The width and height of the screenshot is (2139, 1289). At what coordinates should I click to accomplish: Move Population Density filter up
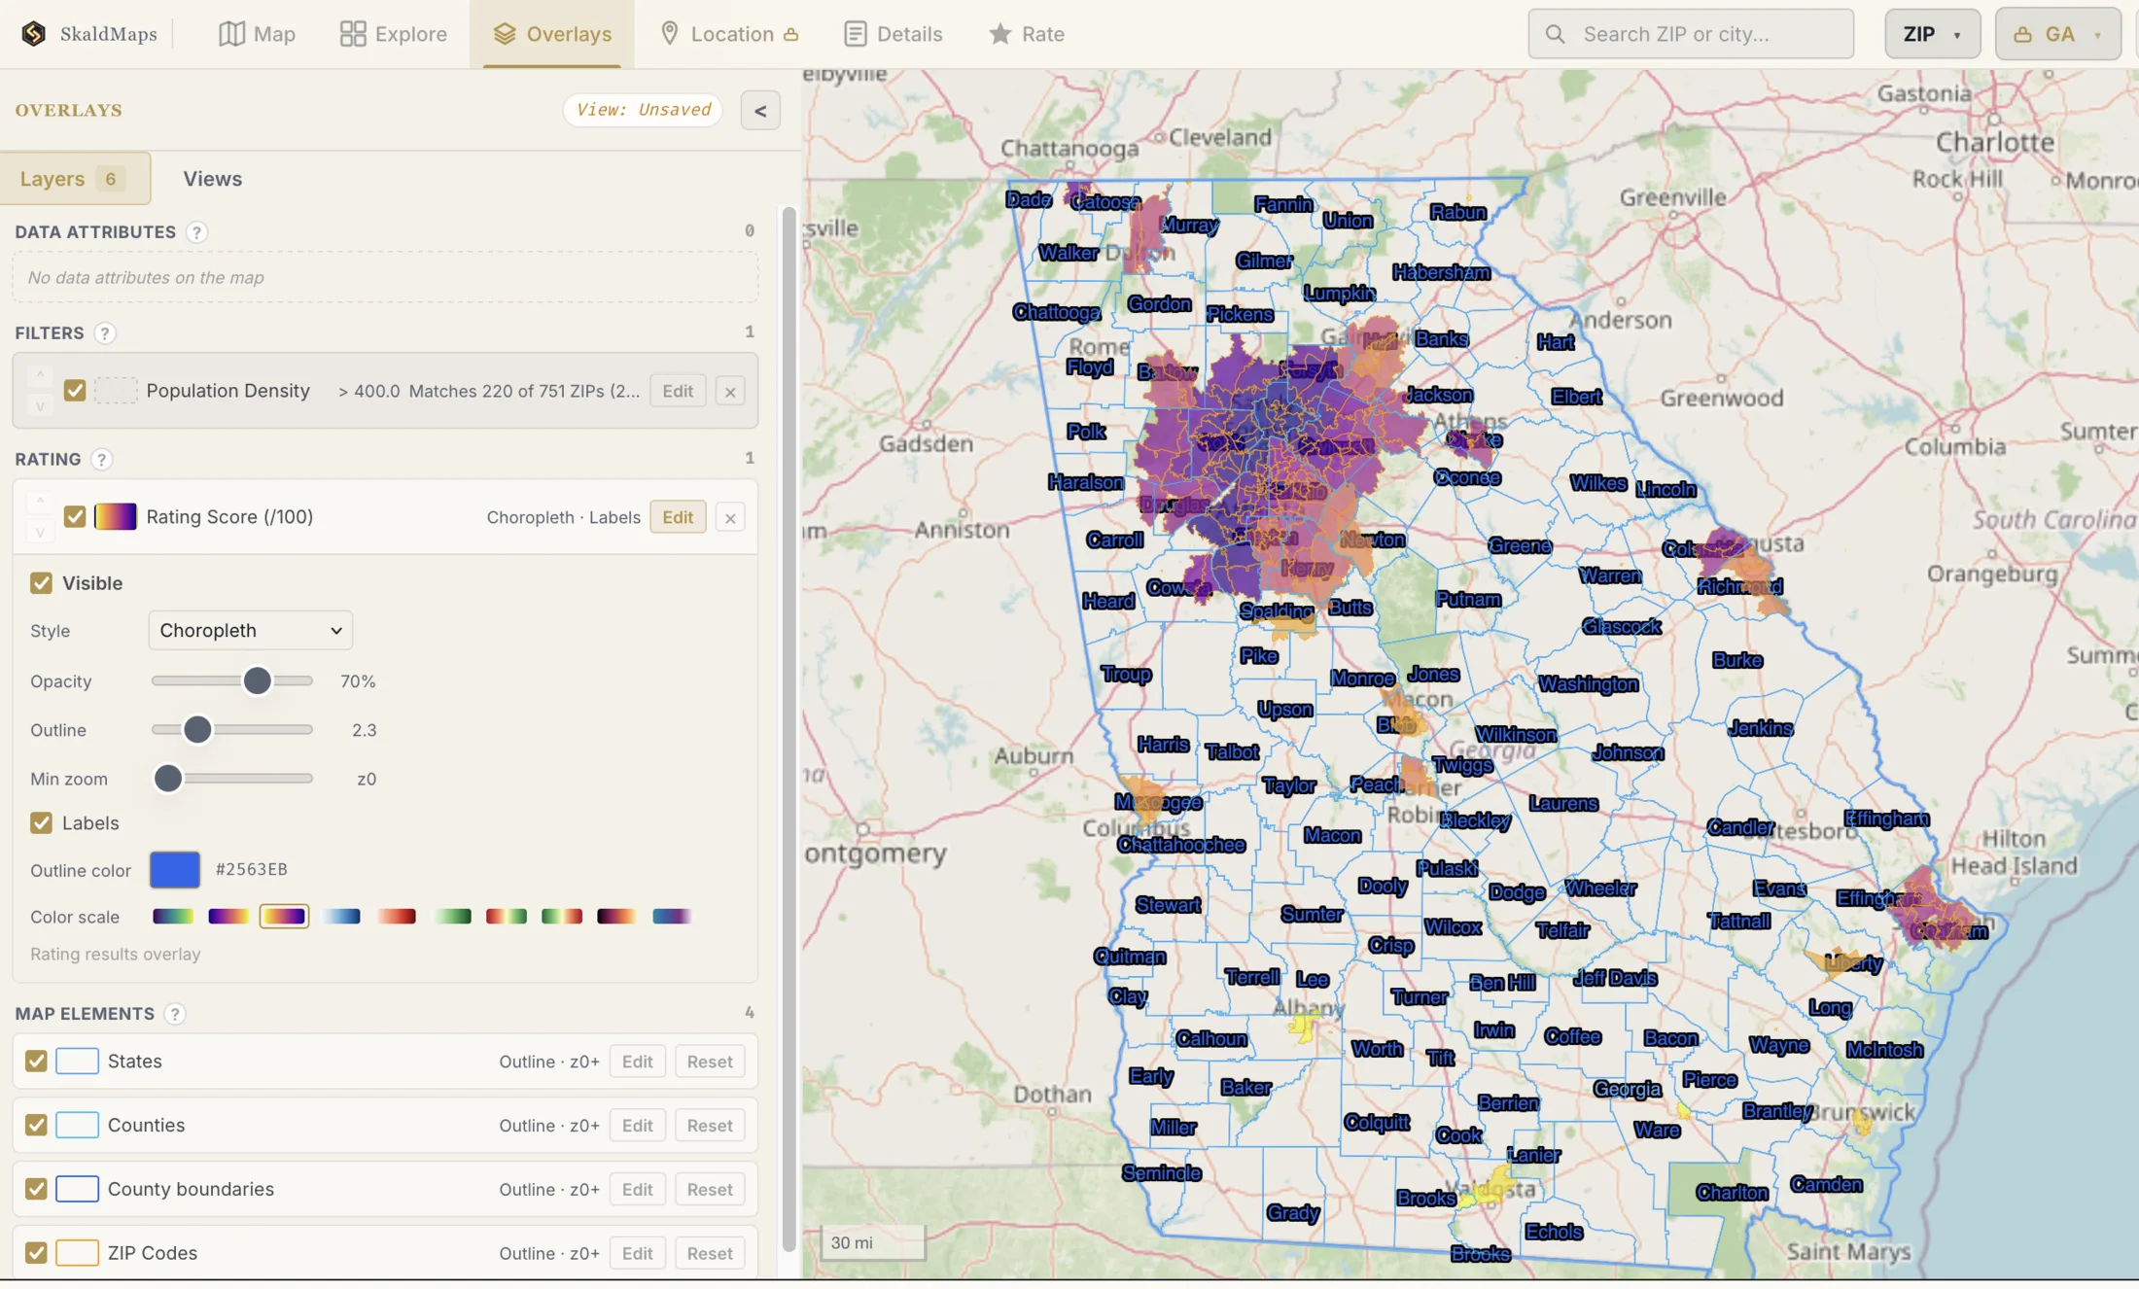point(40,375)
